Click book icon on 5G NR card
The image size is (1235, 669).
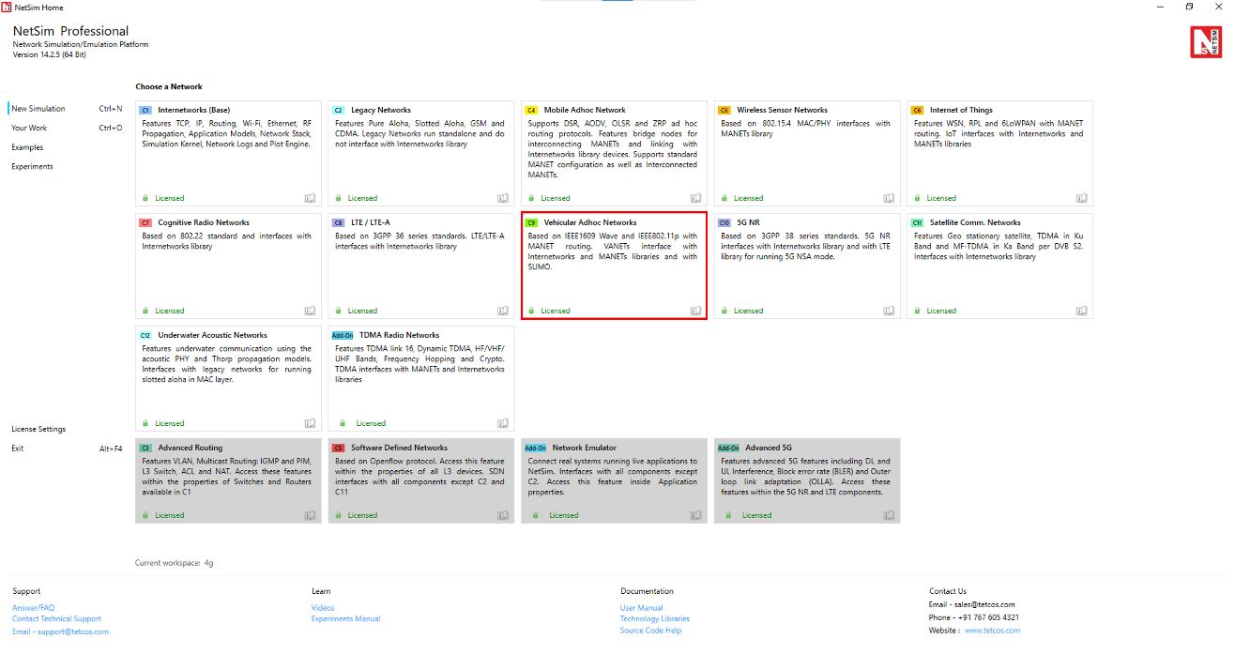(889, 311)
